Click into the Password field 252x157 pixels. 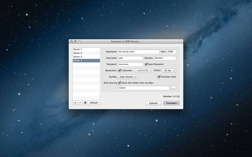(130, 64)
